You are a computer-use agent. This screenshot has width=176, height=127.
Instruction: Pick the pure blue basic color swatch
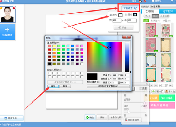point(68,57)
